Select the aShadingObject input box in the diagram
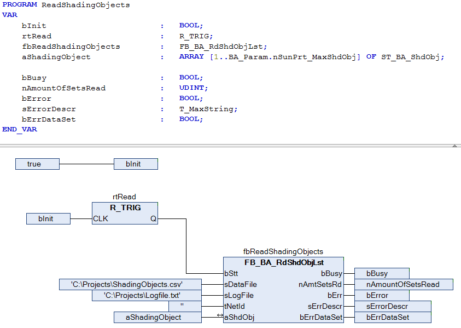461x328 pixels. coord(157,318)
